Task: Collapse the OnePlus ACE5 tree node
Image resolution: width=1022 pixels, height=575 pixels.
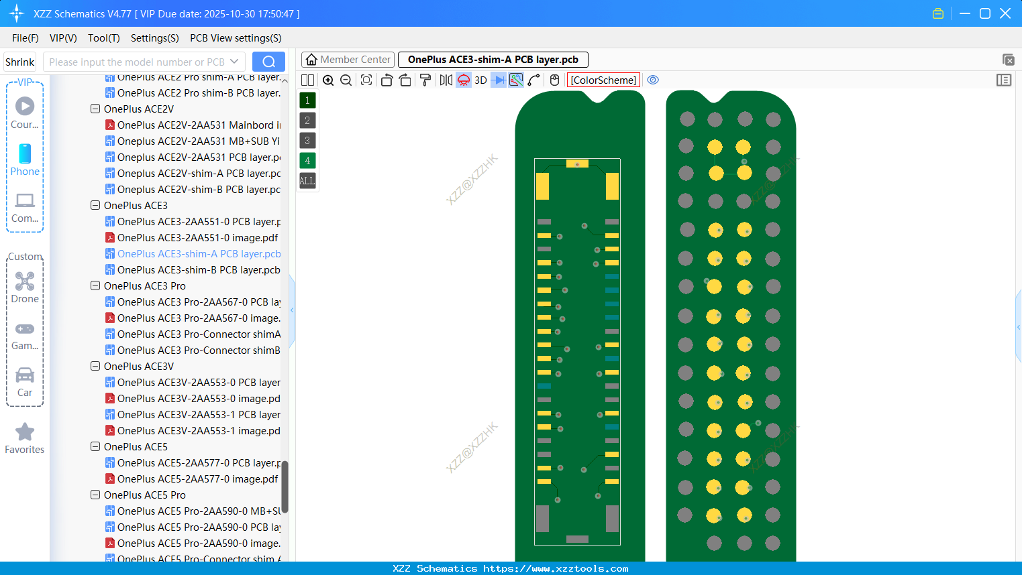Action: point(95,446)
